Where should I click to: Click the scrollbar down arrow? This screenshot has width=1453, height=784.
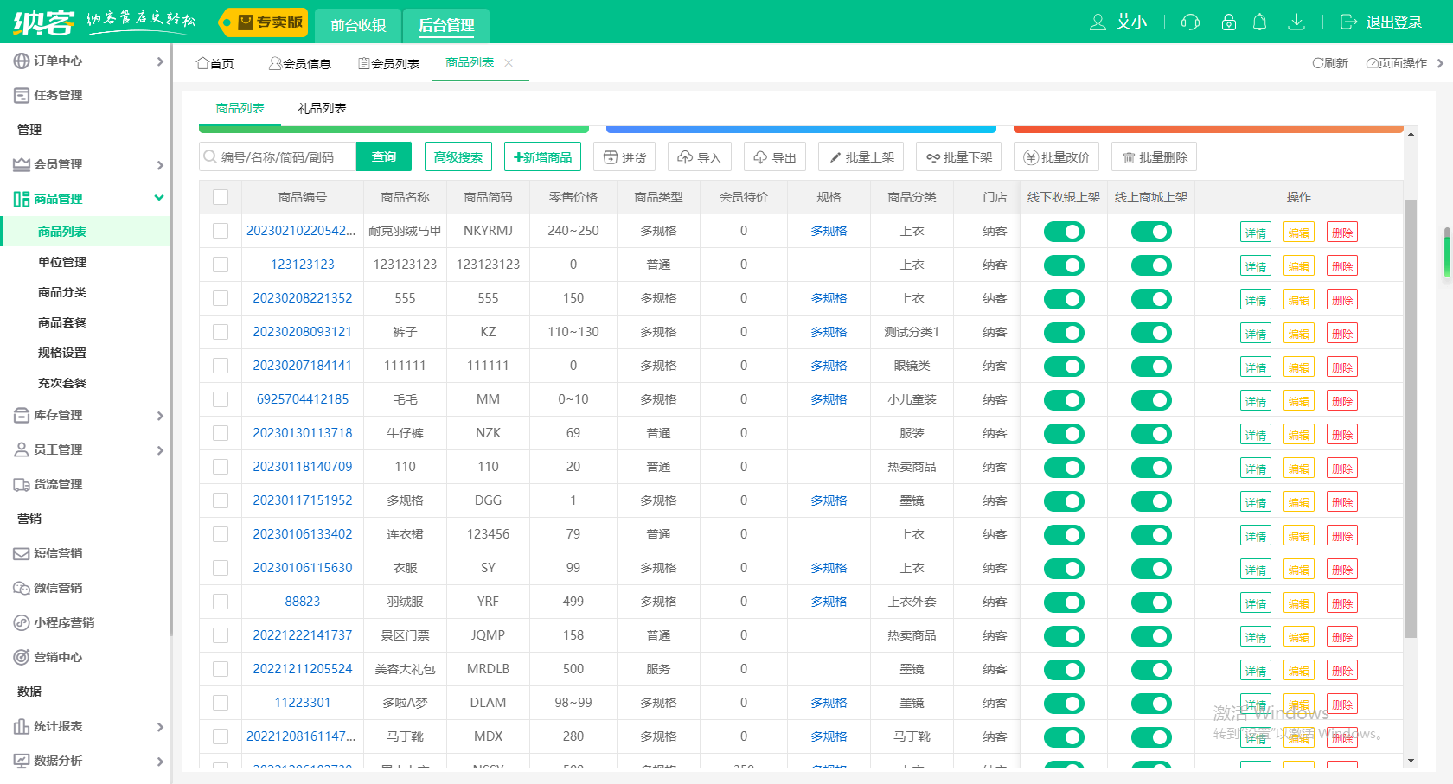click(x=1411, y=761)
